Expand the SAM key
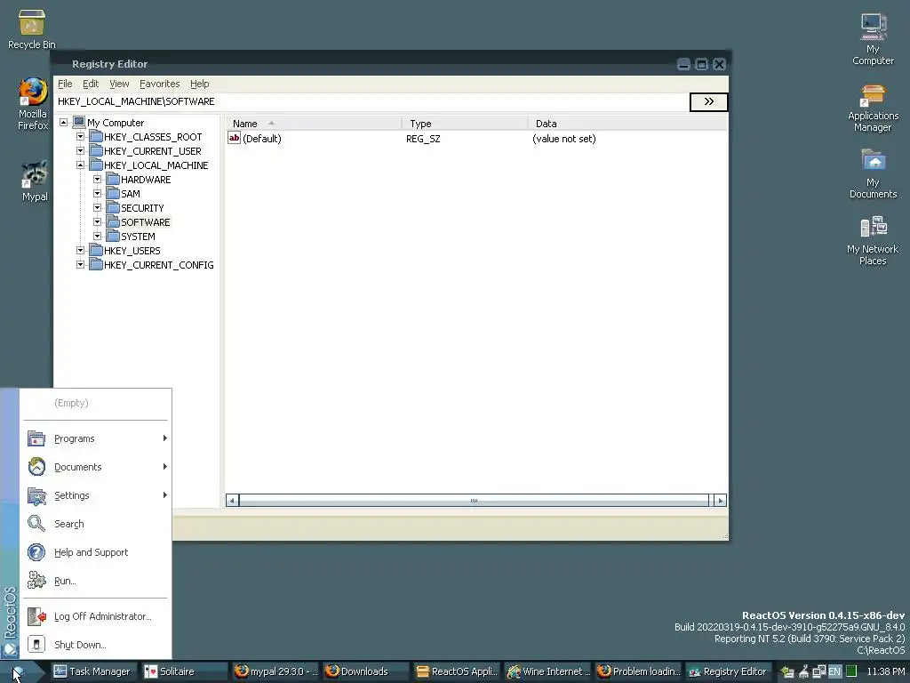Screen dimensions: 910x683 (98, 194)
